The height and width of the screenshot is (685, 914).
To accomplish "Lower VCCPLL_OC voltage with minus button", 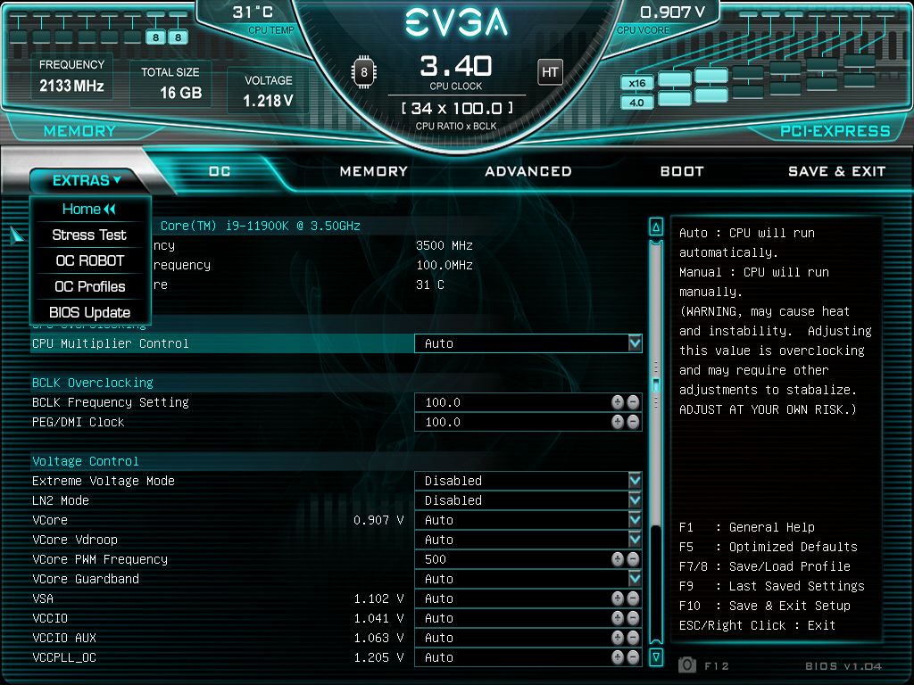I will [x=633, y=657].
